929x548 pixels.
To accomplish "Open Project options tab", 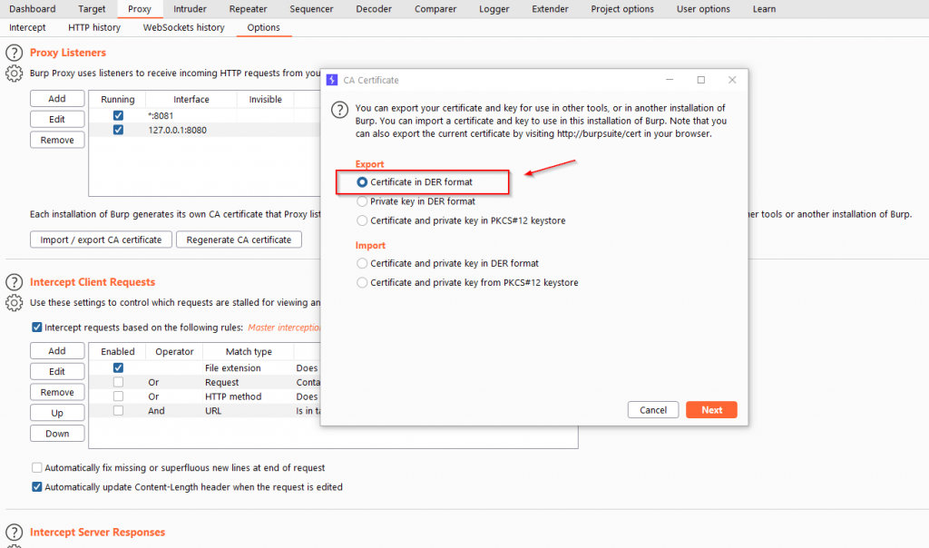I will [x=622, y=9].
